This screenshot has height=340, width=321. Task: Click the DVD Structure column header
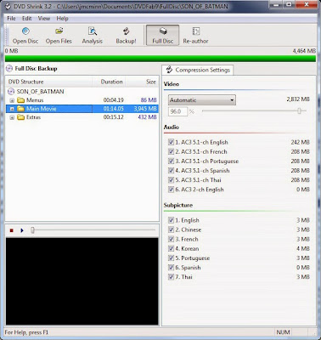coord(49,82)
